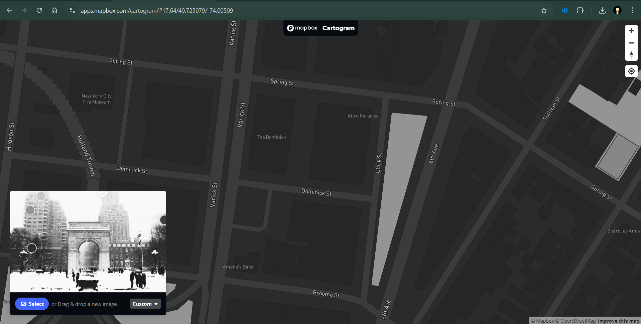
Task: Click the browser address bar
Action: (201, 10)
